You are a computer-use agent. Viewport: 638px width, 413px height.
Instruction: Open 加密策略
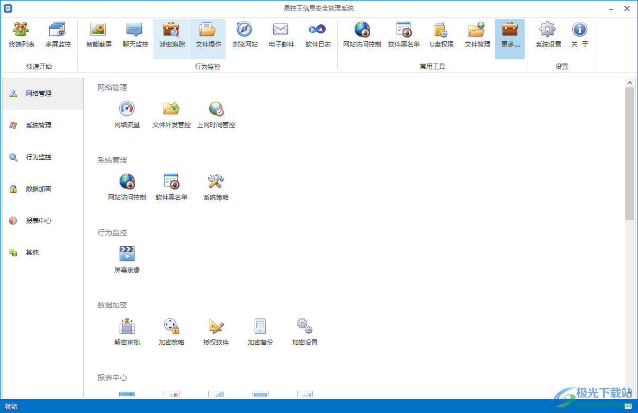pos(172,332)
